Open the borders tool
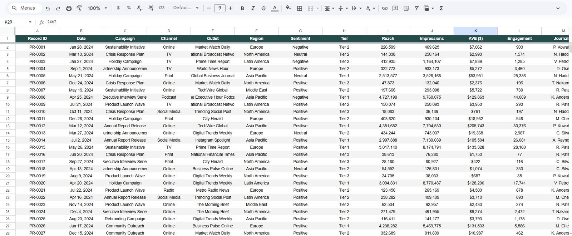Viewport: 572px width, 236px height. [x=300, y=8]
